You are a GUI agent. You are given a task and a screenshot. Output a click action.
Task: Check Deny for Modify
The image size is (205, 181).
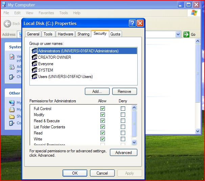pyautogui.click(x=123, y=115)
